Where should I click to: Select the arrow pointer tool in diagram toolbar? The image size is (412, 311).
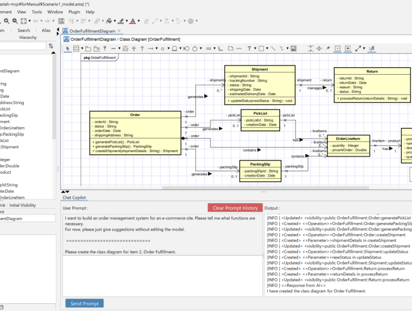click(x=67, y=49)
